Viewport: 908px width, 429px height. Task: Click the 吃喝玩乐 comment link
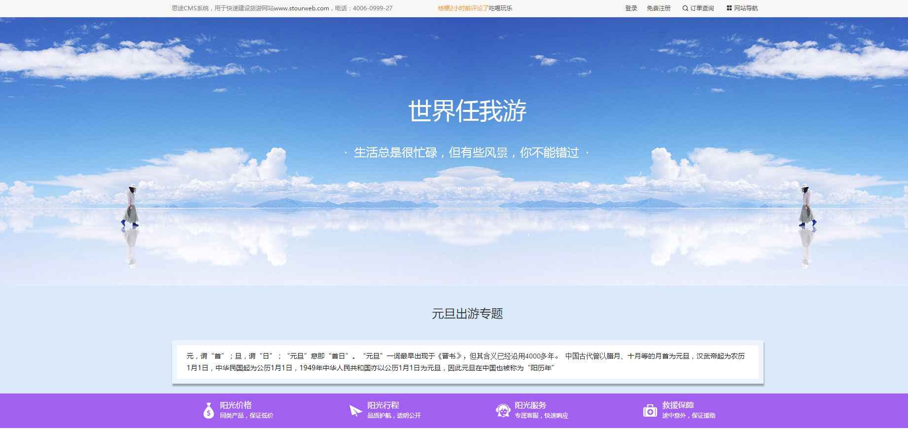(500, 8)
